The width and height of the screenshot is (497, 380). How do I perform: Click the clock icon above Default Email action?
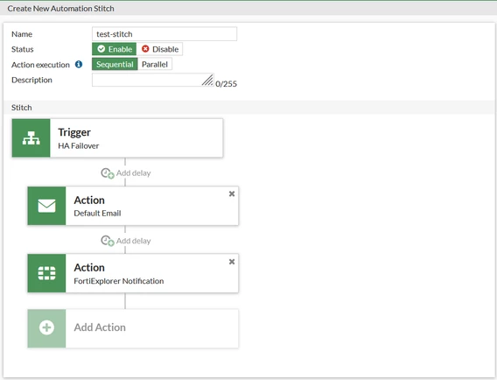107,173
